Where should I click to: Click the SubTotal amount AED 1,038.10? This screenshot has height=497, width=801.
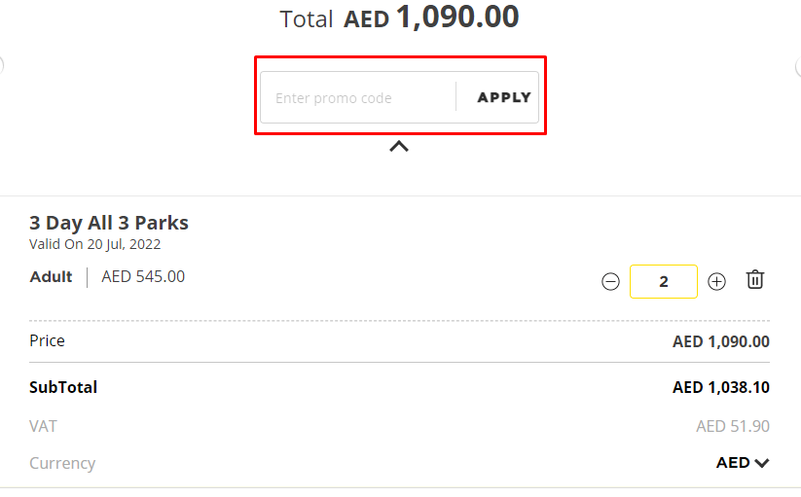click(720, 387)
